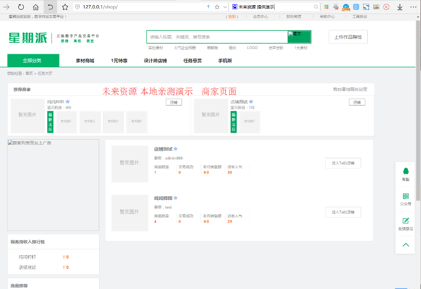This screenshot has width=421, height=289.
Task: Click the 反馈意见 feedback edit icon
Action: coord(406,221)
